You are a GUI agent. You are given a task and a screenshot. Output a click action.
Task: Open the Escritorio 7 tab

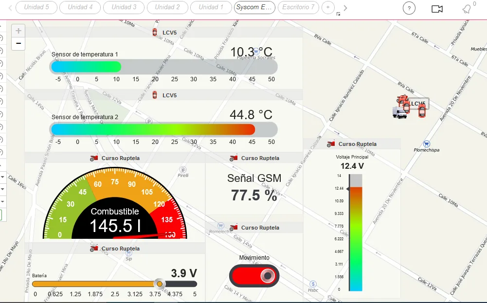[x=298, y=7]
